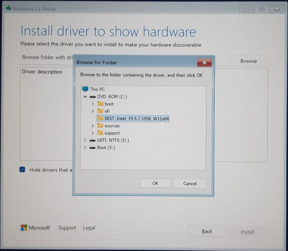The width and height of the screenshot is (288, 251).
Task: Click the sources folder icon
Action: point(100,125)
